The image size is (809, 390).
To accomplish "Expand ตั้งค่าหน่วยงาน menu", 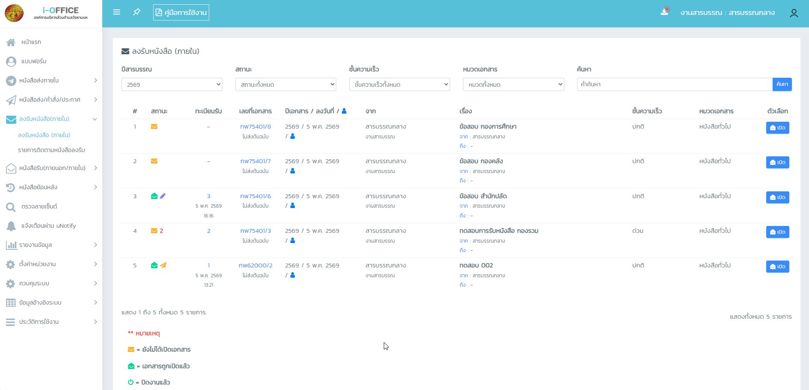I will click(x=51, y=264).
